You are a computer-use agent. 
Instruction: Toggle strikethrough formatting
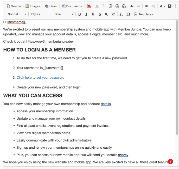100,14
